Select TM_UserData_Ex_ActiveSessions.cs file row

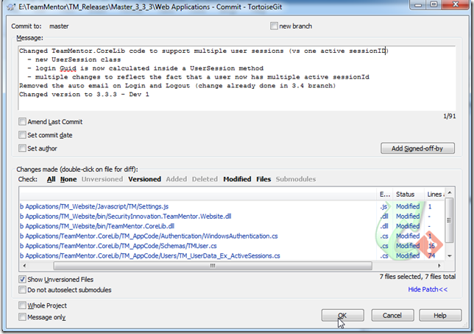click(x=232, y=255)
